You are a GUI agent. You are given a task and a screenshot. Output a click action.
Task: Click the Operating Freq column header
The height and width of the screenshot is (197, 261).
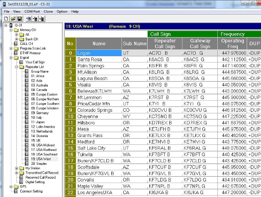pos(232,43)
